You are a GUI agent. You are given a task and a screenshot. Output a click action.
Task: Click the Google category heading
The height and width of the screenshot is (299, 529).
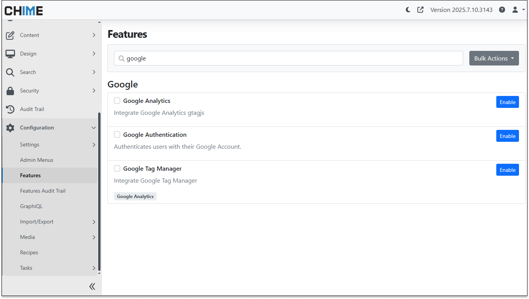(122, 84)
